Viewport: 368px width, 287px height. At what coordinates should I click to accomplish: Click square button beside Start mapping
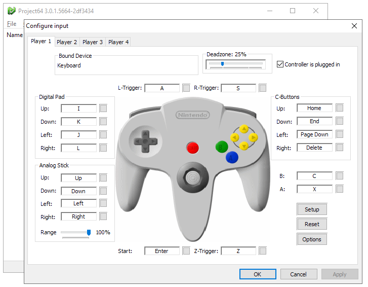point(186,251)
